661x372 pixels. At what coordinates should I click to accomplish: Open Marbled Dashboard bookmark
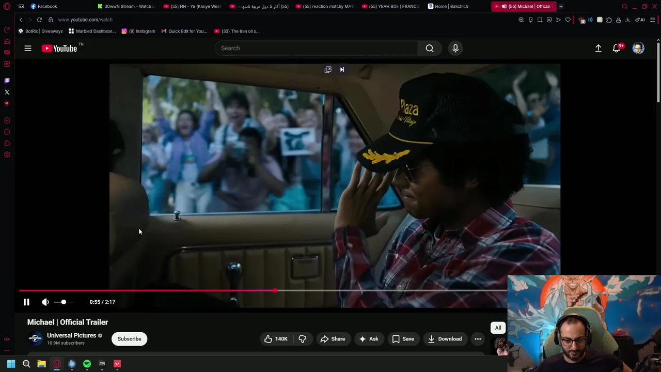coord(92,31)
